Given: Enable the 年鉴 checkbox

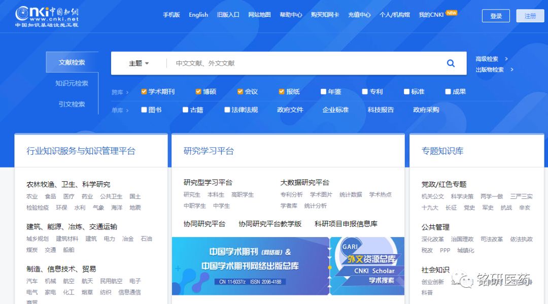Looking at the screenshot, I should click(x=324, y=92).
